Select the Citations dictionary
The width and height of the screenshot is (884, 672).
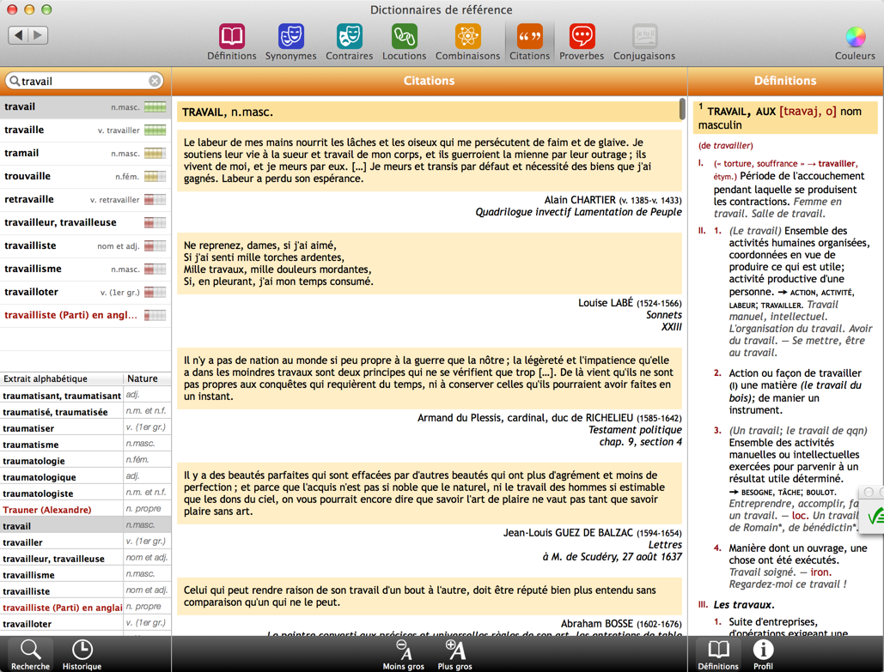pyautogui.click(x=529, y=42)
